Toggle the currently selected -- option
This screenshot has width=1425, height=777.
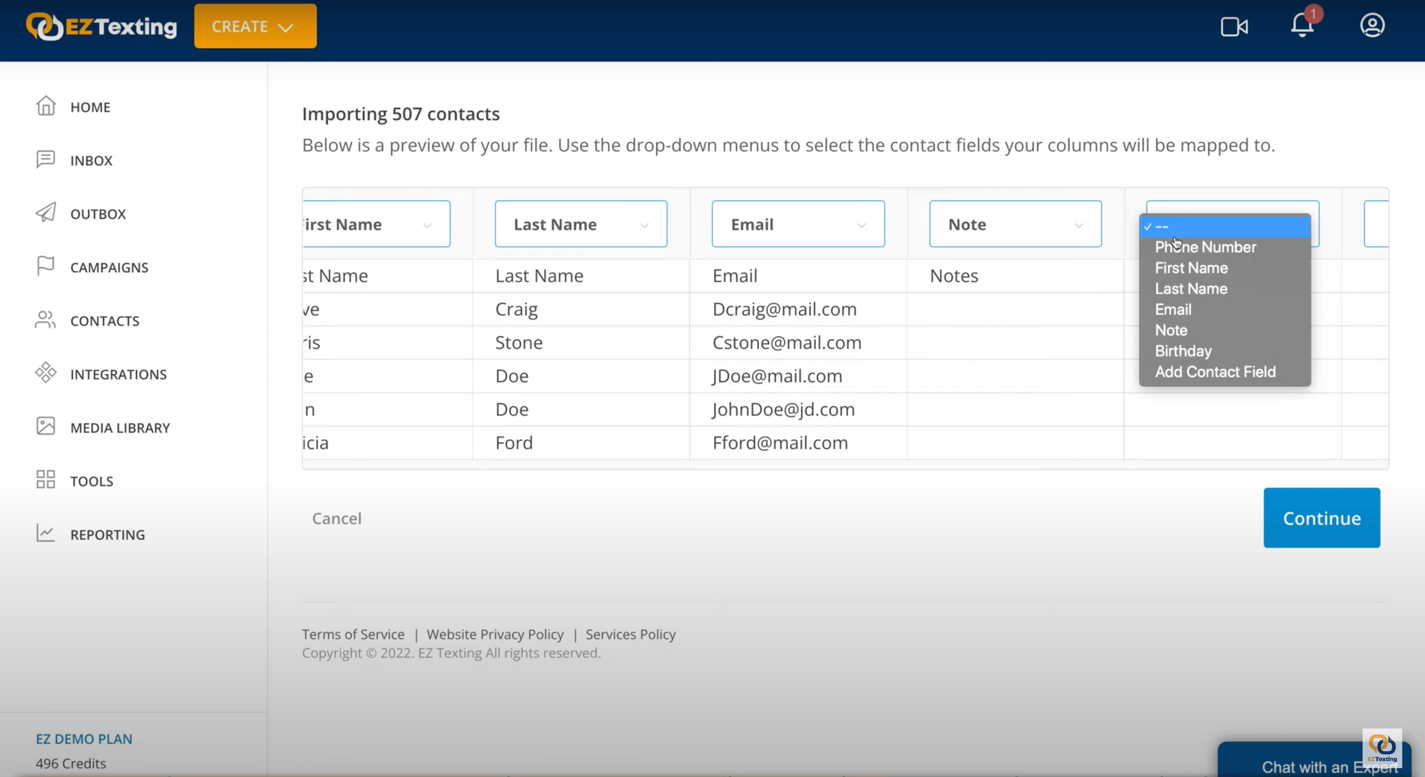click(x=1226, y=226)
